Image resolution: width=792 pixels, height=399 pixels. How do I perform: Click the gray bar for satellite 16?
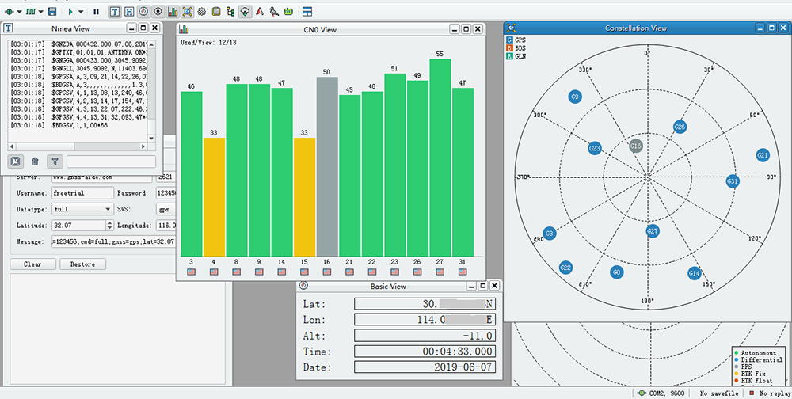327,166
